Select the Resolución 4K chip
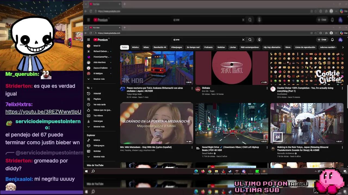Viewport: 348px width, 195px height. click(160, 47)
